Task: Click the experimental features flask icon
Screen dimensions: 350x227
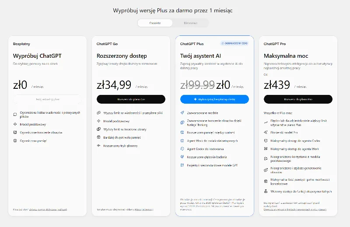Action: (x=266, y=191)
